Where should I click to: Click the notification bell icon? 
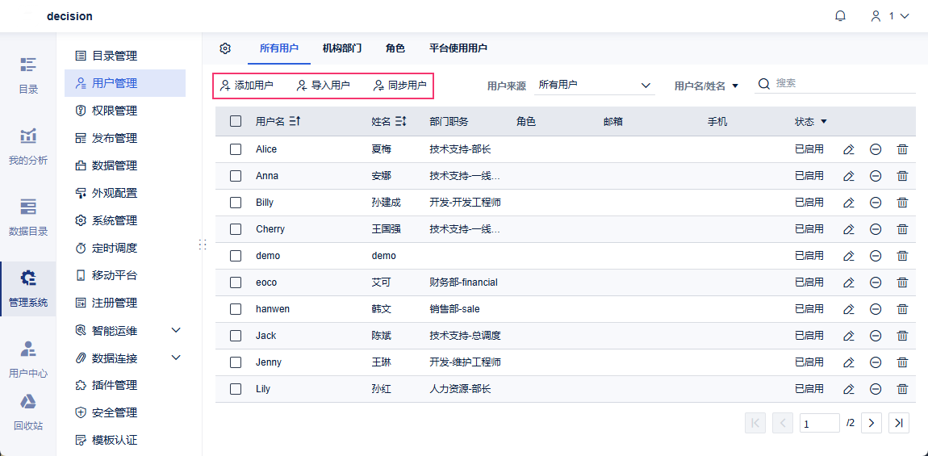[840, 16]
